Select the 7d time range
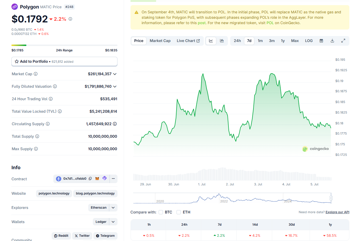 coord(249,41)
